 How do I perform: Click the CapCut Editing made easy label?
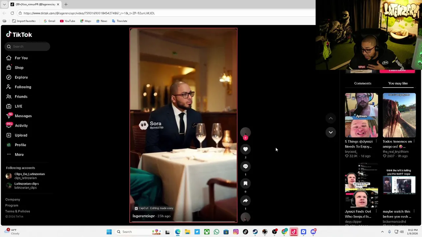(x=154, y=208)
